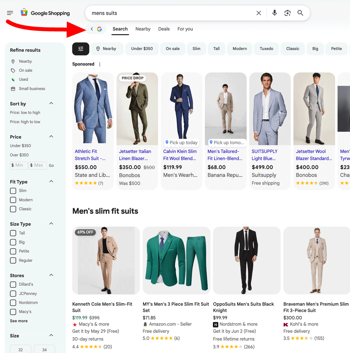Check the Classic fit type box
Viewport: 350px width, 353px height.
tap(13, 209)
